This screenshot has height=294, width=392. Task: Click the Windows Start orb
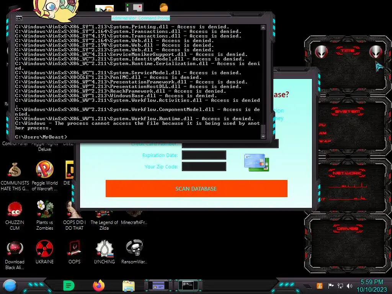(10, 286)
